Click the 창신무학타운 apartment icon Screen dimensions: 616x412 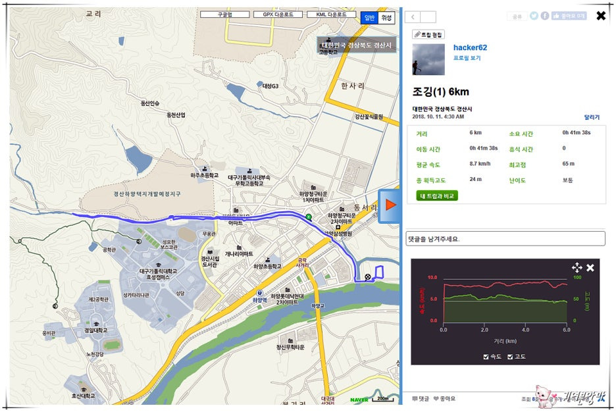(290, 340)
